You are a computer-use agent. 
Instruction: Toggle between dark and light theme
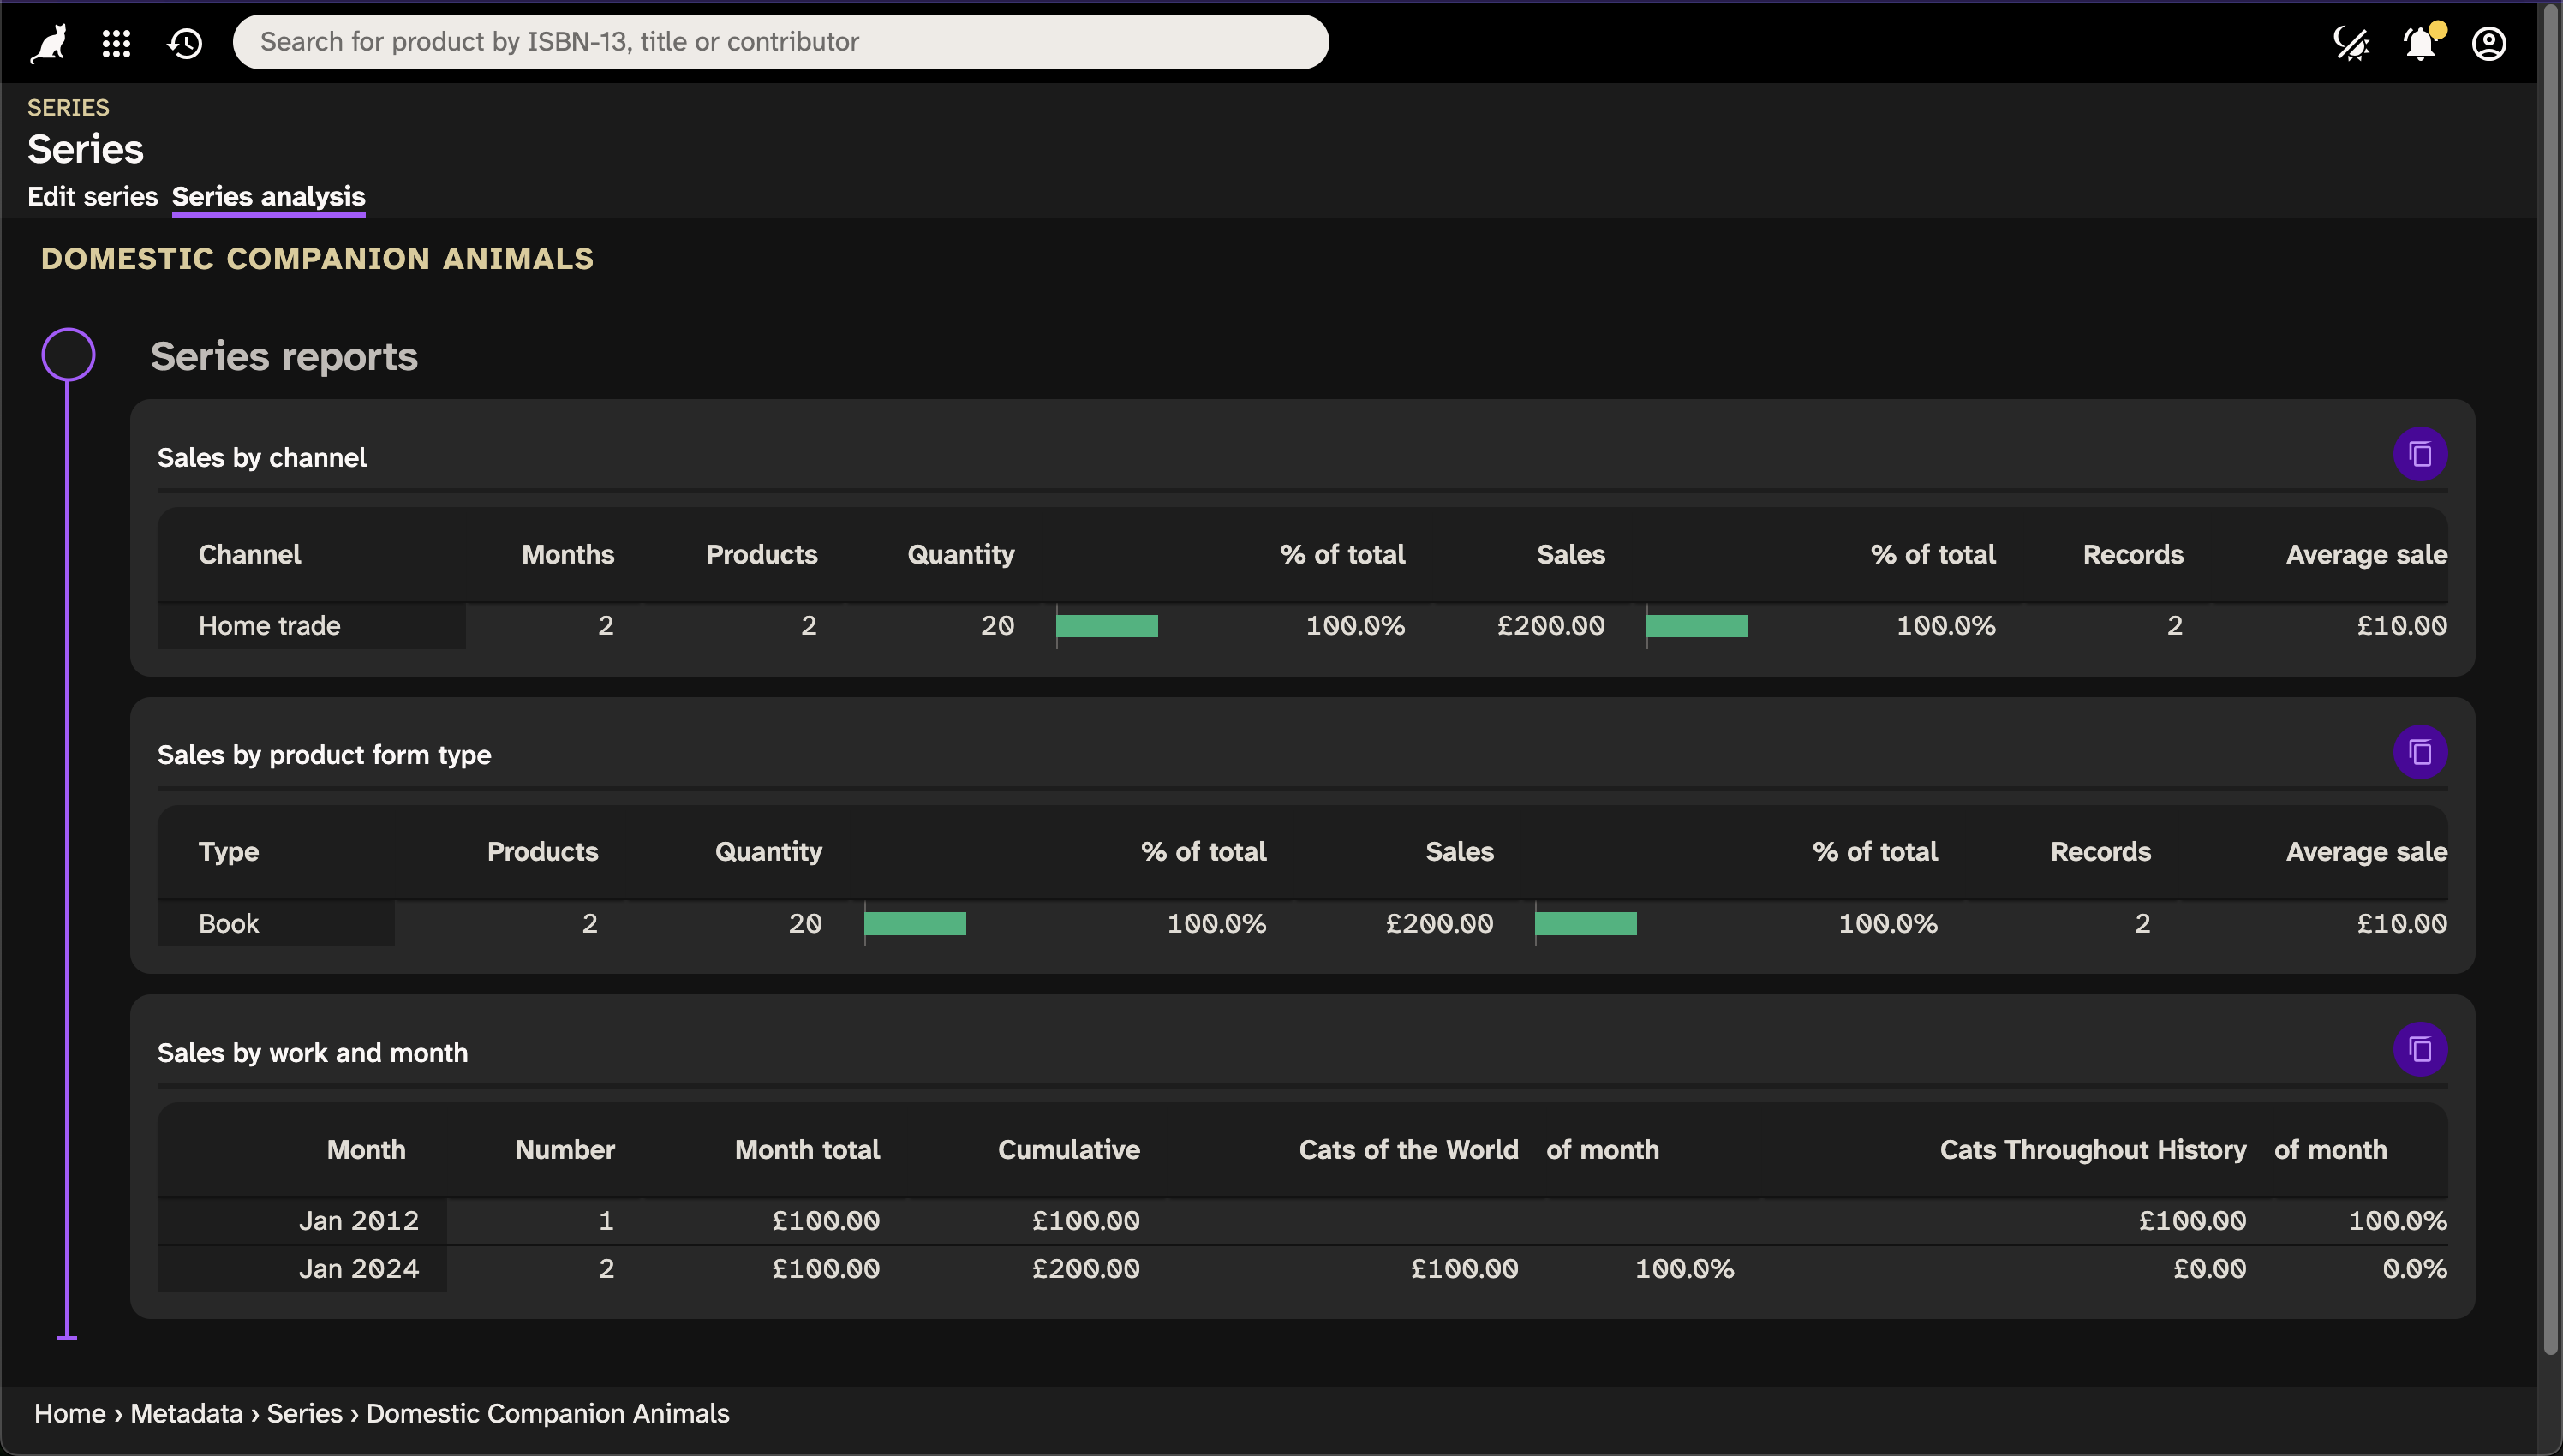tap(2351, 42)
